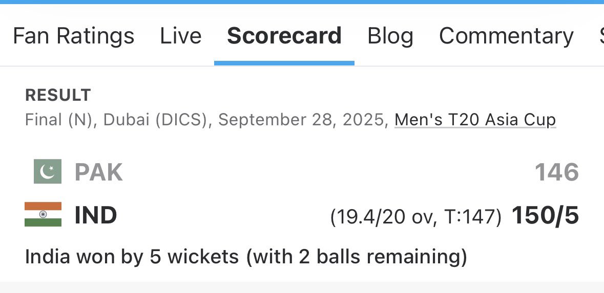Click the blue bar along the top
Screen dimensions: 604x293
(x=302, y=2)
